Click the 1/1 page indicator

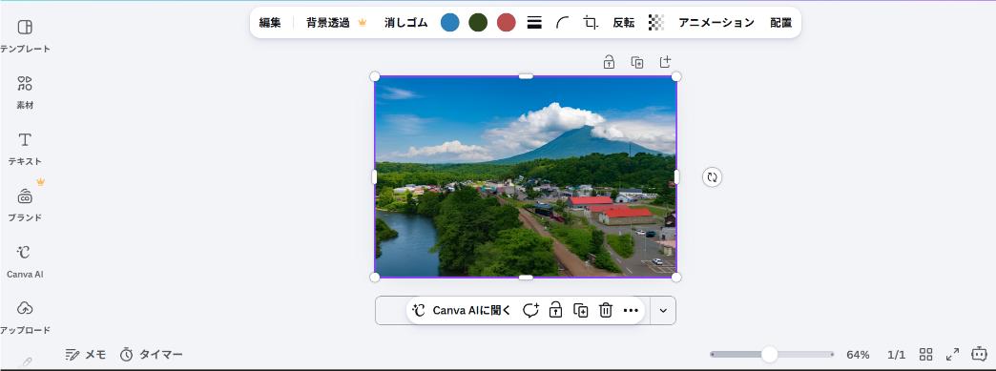pyautogui.click(x=896, y=355)
